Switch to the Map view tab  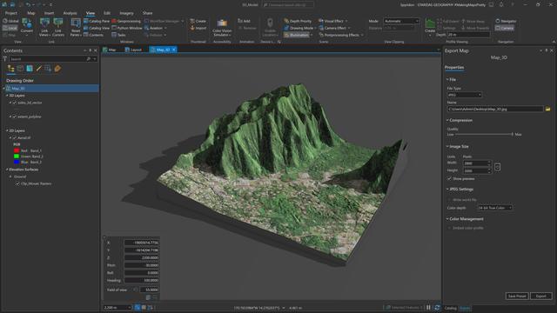tap(110, 50)
